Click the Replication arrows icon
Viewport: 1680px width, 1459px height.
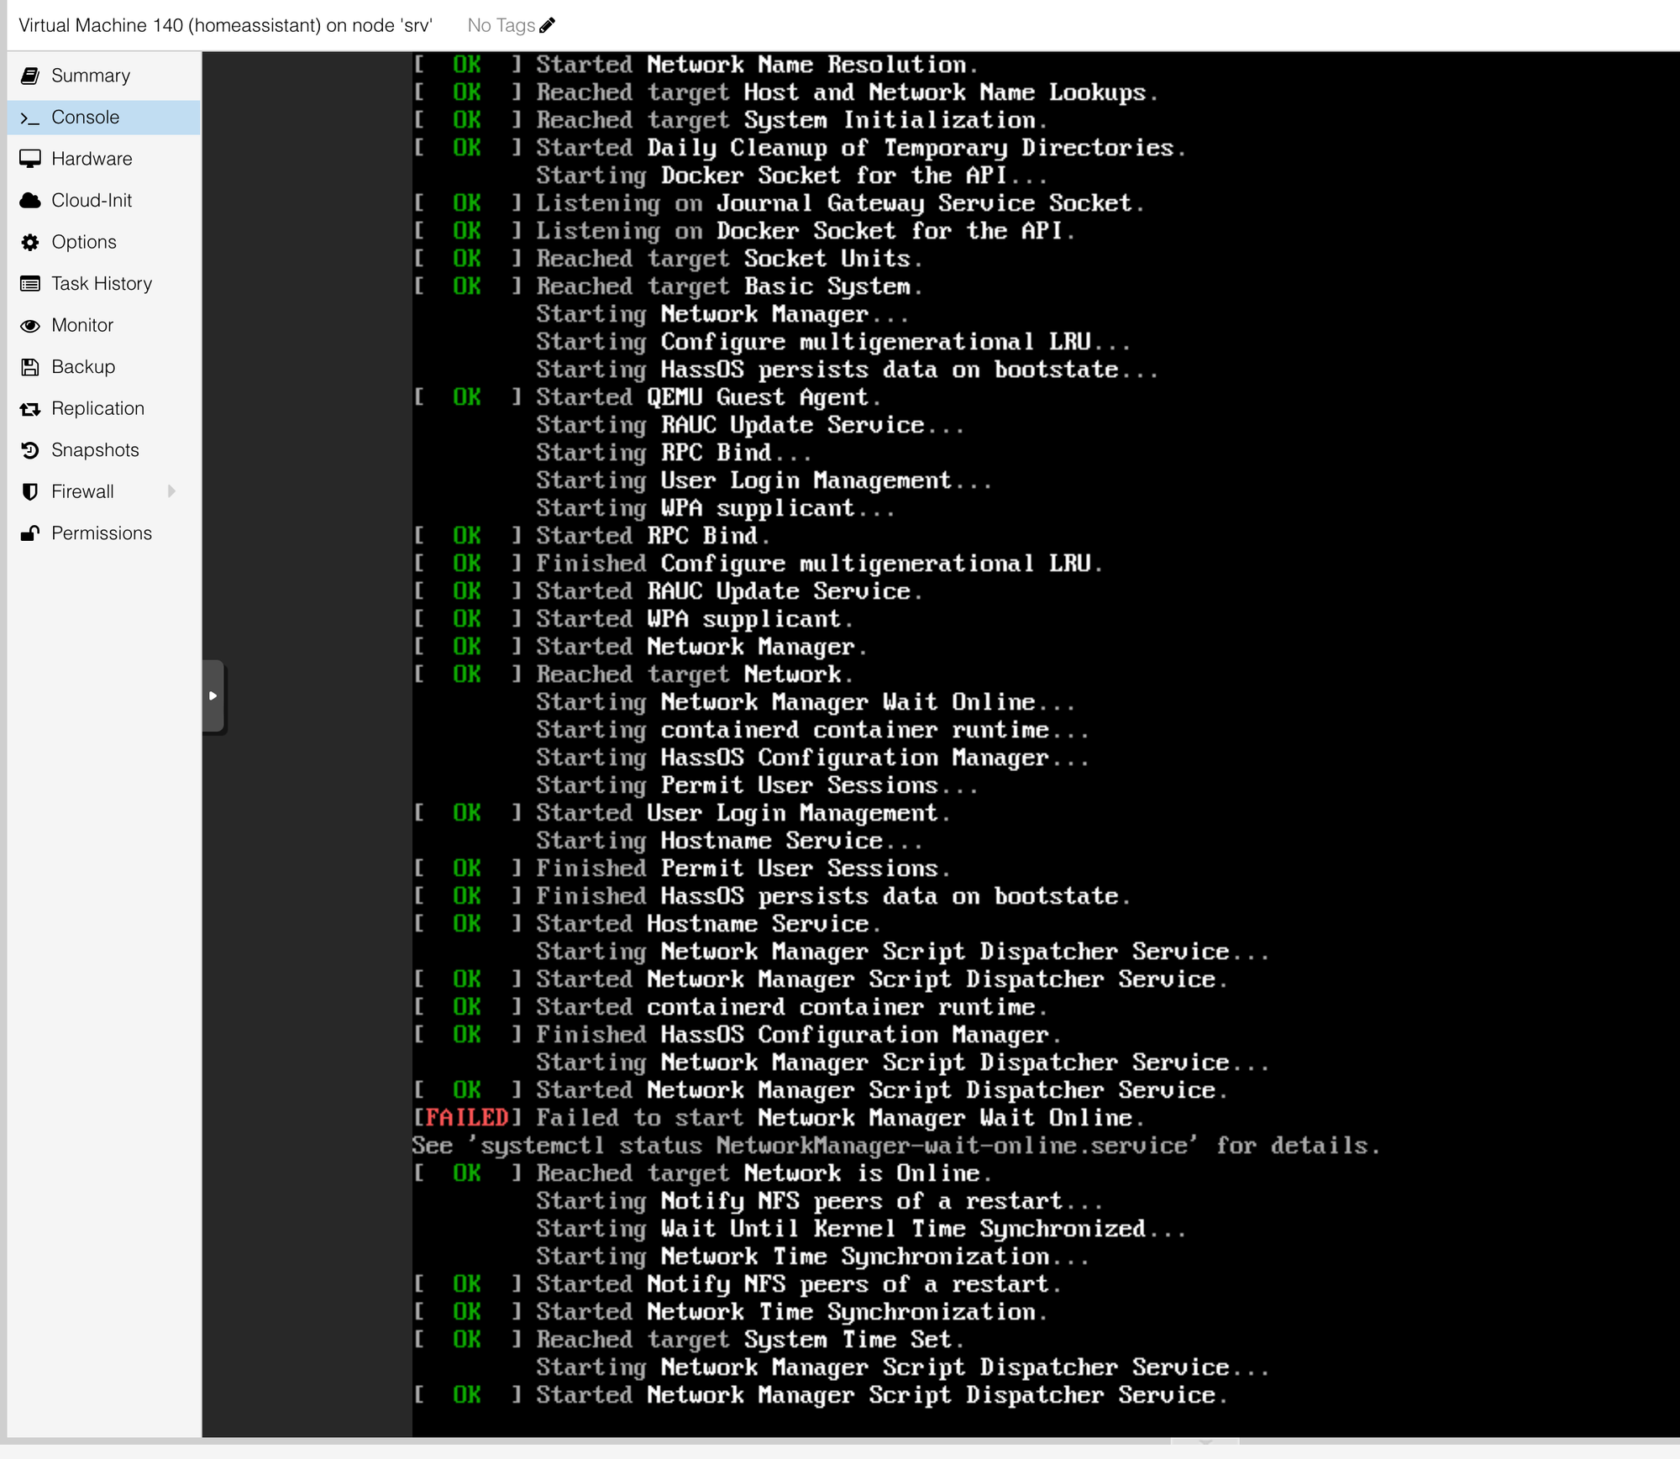coord(30,409)
